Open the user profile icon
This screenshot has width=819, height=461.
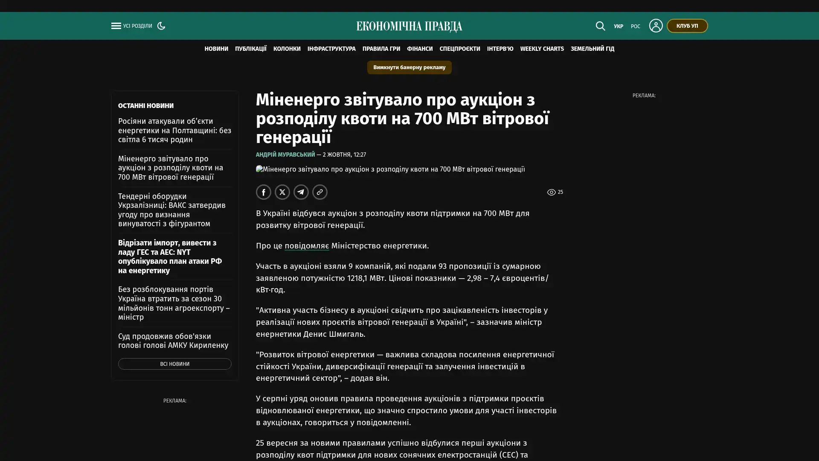[x=656, y=26]
